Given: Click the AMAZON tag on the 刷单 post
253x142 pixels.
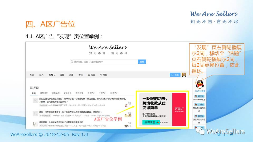Looking at the screenshot, I should [43, 105].
